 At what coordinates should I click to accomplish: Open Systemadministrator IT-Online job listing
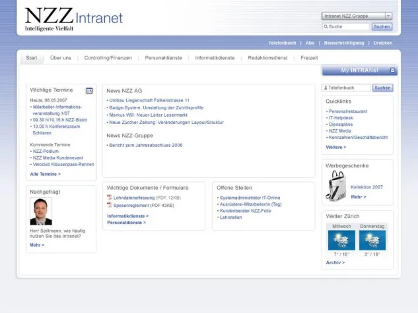coord(250,198)
